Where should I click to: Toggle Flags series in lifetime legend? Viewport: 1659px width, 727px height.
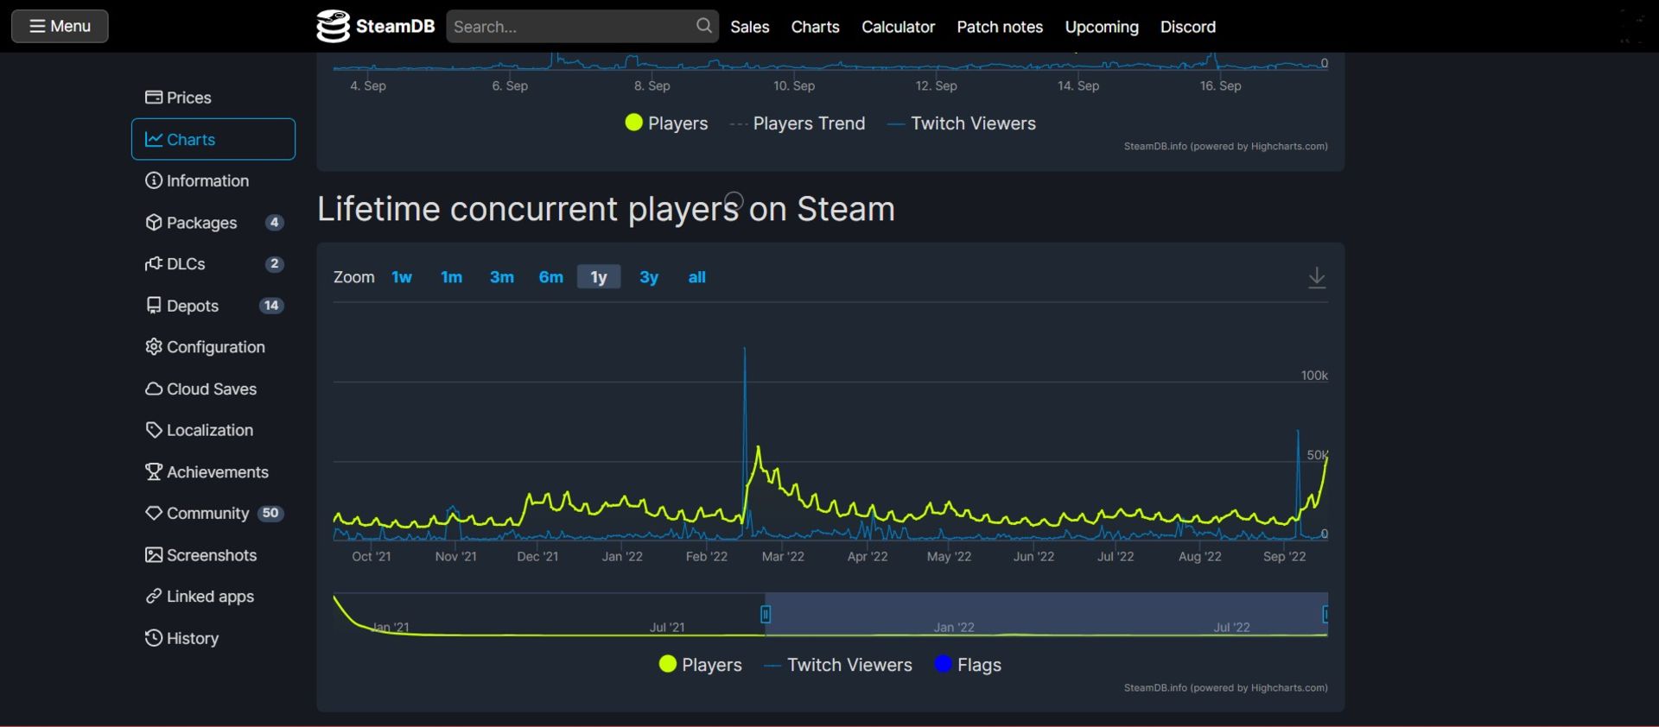tap(968, 665)
